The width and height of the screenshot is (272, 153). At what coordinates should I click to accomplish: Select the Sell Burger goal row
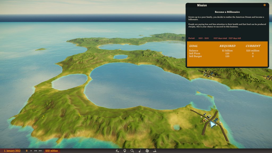(x=227, y=56)
